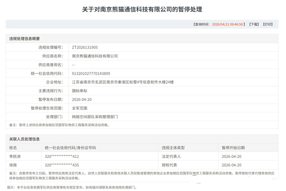Click the page title about 南京熊猫通信科技有限公司
286x191 pixels.
(x=142, y=10)
